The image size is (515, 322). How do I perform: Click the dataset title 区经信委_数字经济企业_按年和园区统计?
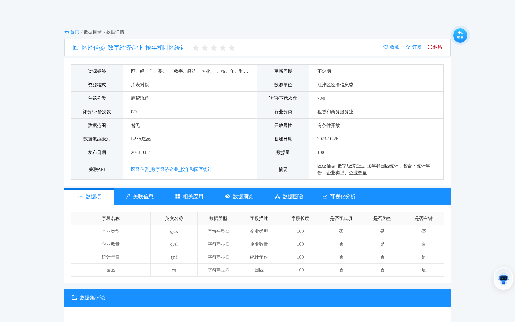134,48
